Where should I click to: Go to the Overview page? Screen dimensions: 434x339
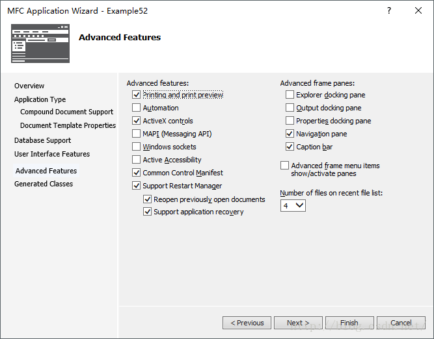[29, 86]
